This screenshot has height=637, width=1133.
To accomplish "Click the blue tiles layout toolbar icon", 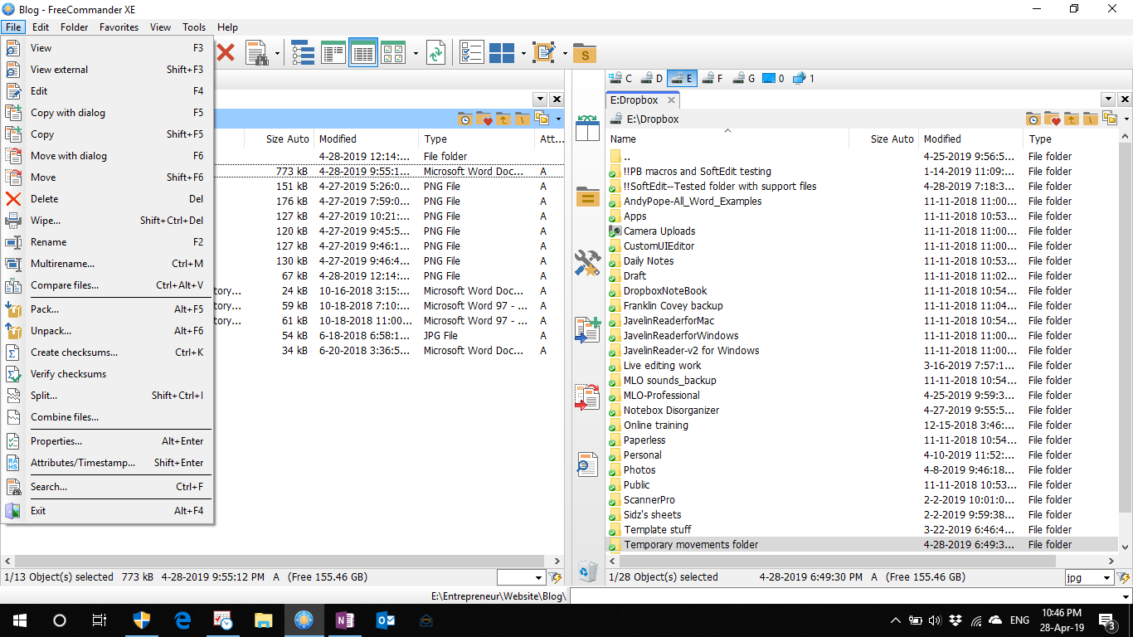I will (502, 53).
